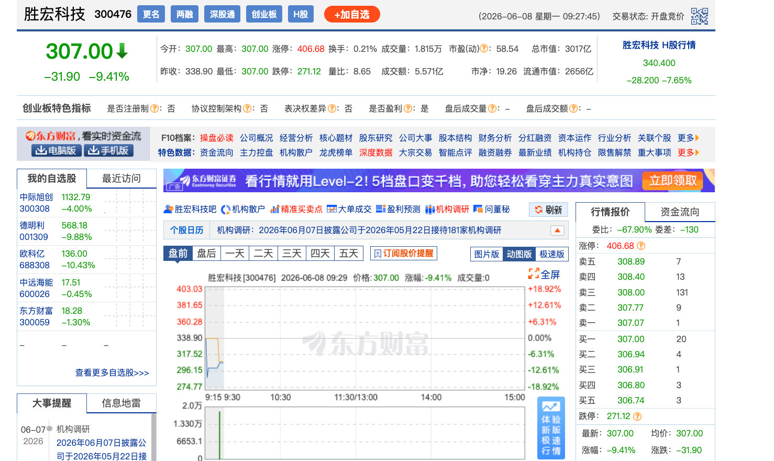The width and height of the screenshot is (774, 461).
Task: Click help icon next to 市盈(动)
Action: [x=484, y=49]
